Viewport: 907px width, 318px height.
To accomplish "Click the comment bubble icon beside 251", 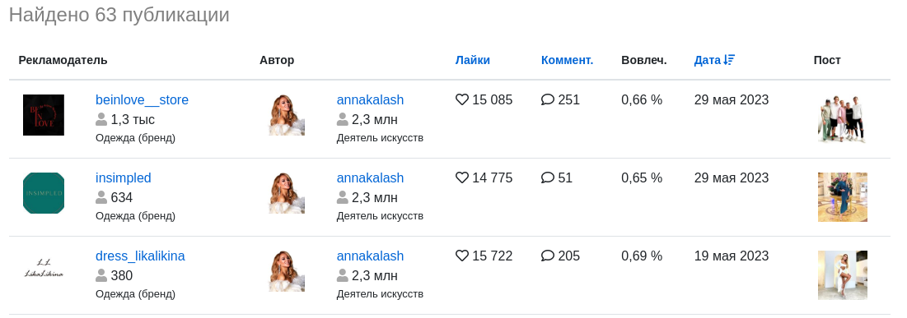I will [x=547, y=100].
